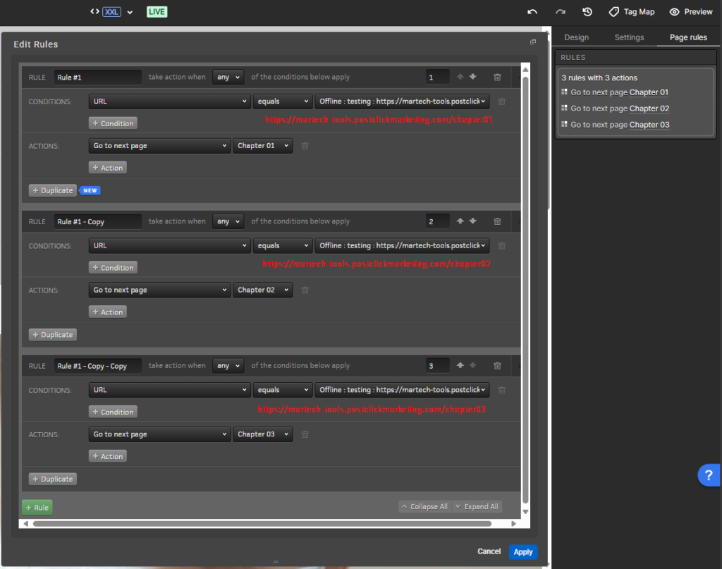Delete Rule #1 - Copy - Copy trash icon

click(x=497, y=365)
